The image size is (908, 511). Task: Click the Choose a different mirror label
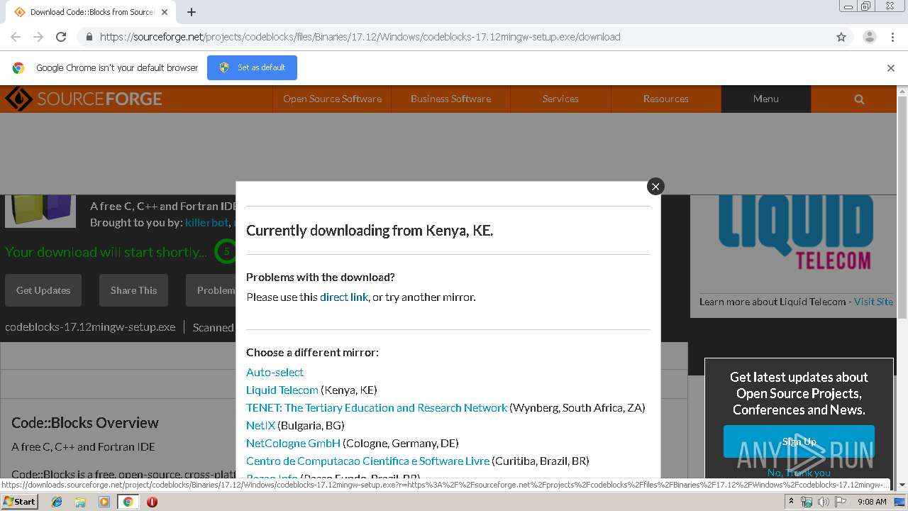tap(312, 352)
